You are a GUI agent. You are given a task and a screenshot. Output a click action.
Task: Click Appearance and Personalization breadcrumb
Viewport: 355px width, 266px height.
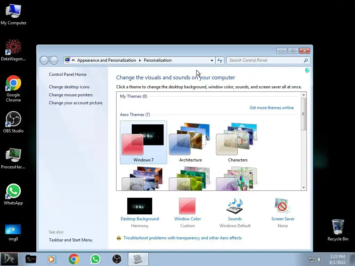coord(106,60)
